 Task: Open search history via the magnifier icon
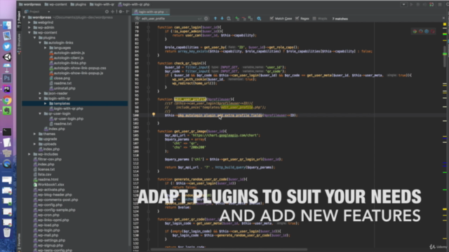138,19
